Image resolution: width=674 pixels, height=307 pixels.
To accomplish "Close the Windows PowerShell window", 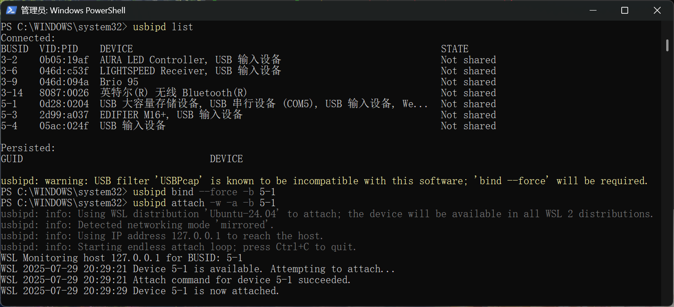I will click(657, 10).
